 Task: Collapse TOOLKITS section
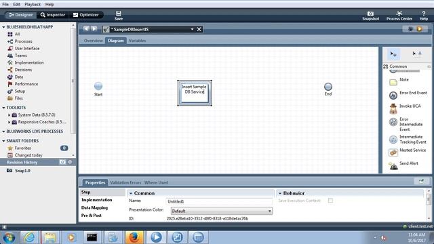pyautogui.click(x=3, y=108)
